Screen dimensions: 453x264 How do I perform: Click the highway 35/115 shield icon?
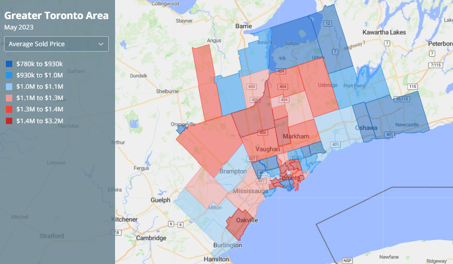[402, 99]
